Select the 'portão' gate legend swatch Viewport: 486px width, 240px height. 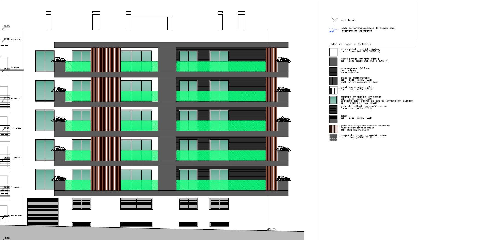pyautogui.click(x=333, y=119)
